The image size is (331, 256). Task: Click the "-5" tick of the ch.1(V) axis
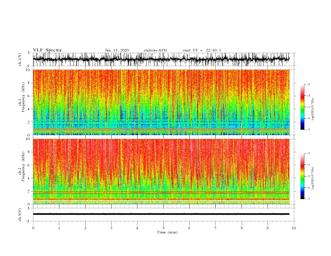tap(28, 66)
